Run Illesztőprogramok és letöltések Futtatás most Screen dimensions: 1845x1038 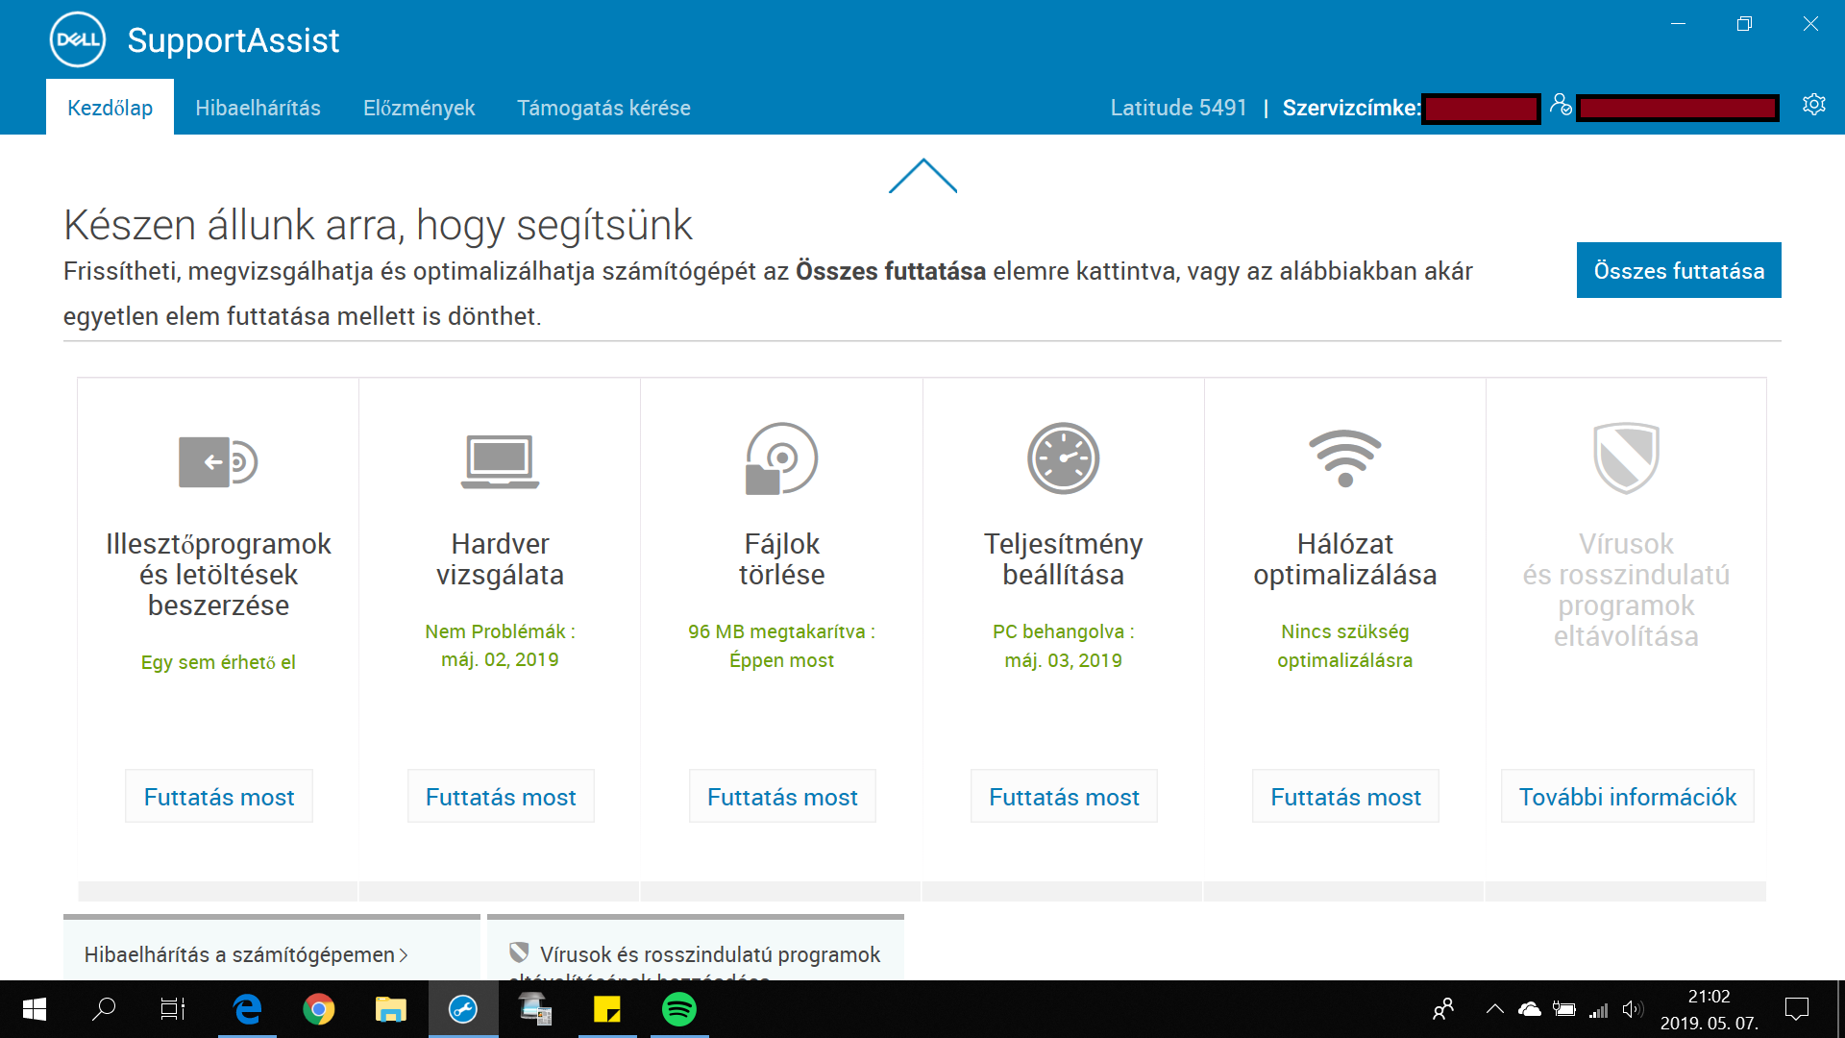point(219,796)
